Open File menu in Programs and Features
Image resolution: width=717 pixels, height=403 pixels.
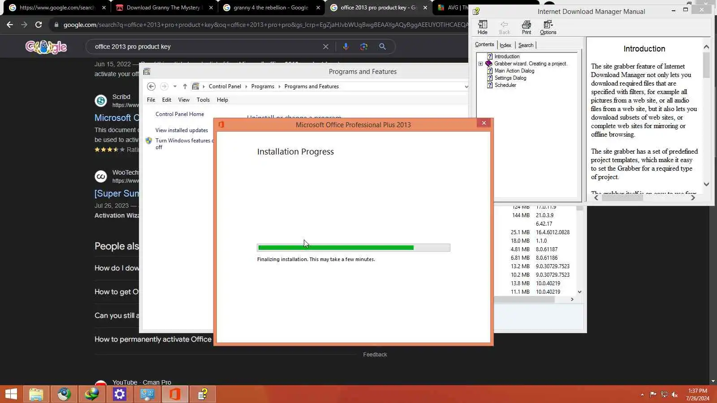151,100
